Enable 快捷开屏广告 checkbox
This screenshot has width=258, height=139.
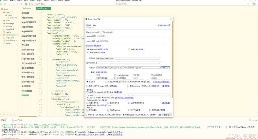coord(87,103)
